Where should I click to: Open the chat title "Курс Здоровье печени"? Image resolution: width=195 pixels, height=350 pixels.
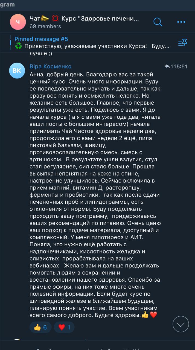(100, 19)
